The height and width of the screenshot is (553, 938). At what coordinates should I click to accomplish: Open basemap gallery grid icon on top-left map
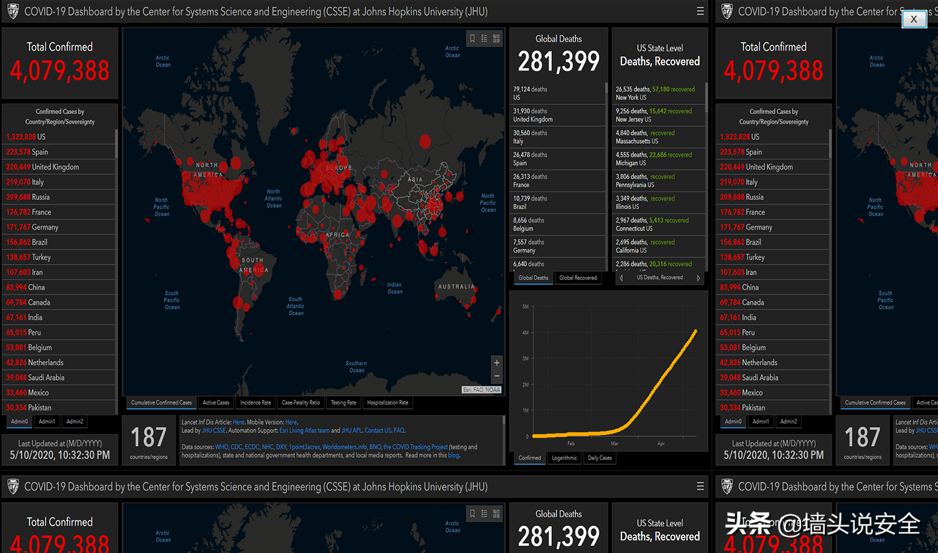pos(496,39)
